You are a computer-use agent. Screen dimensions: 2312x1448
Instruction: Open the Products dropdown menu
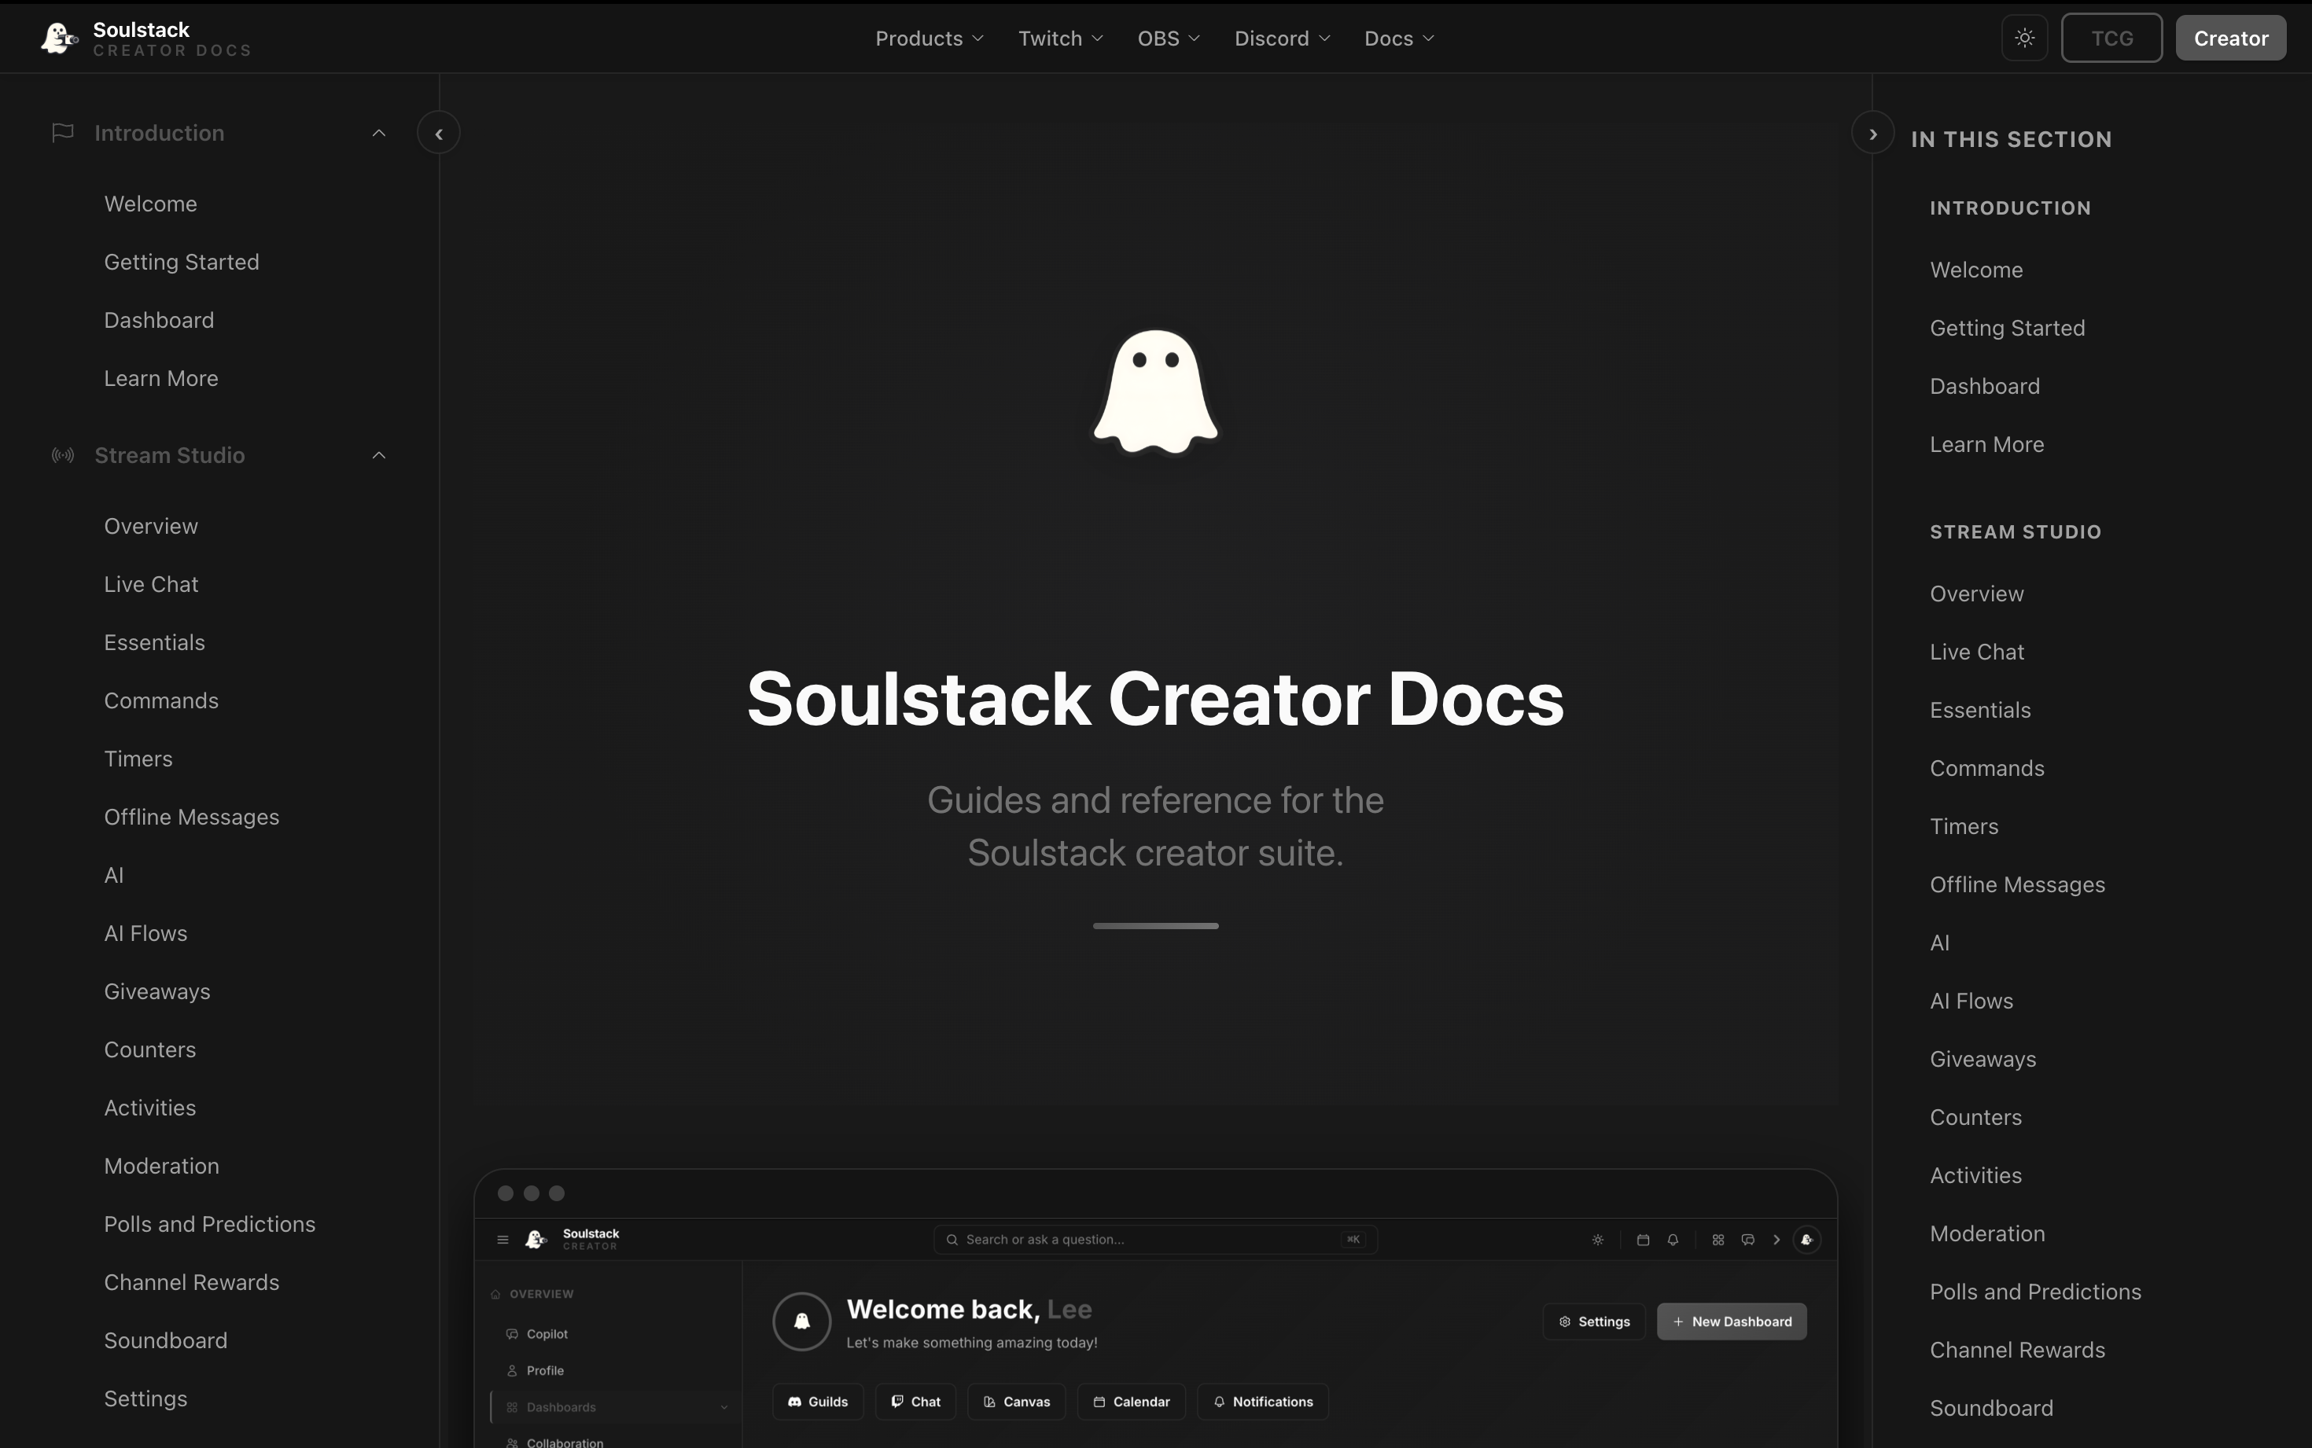[x=929, y=39]
